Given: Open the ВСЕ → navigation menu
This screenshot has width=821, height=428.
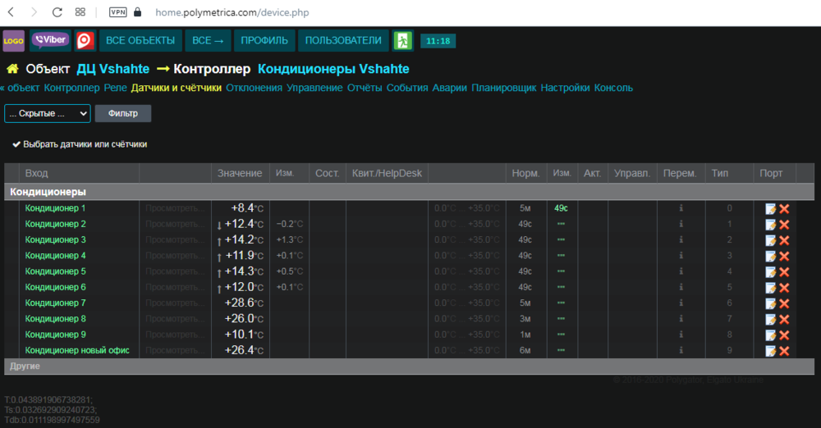Looking at the screenshot, I should pyautogui.click(x=208, y=40).
